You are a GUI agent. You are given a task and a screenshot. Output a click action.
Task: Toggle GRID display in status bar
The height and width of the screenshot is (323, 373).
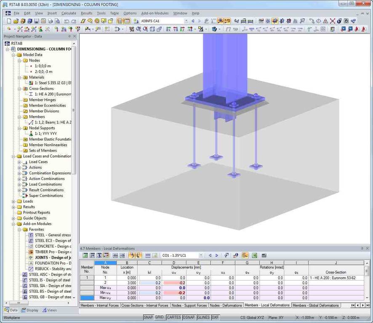[159, 317]
